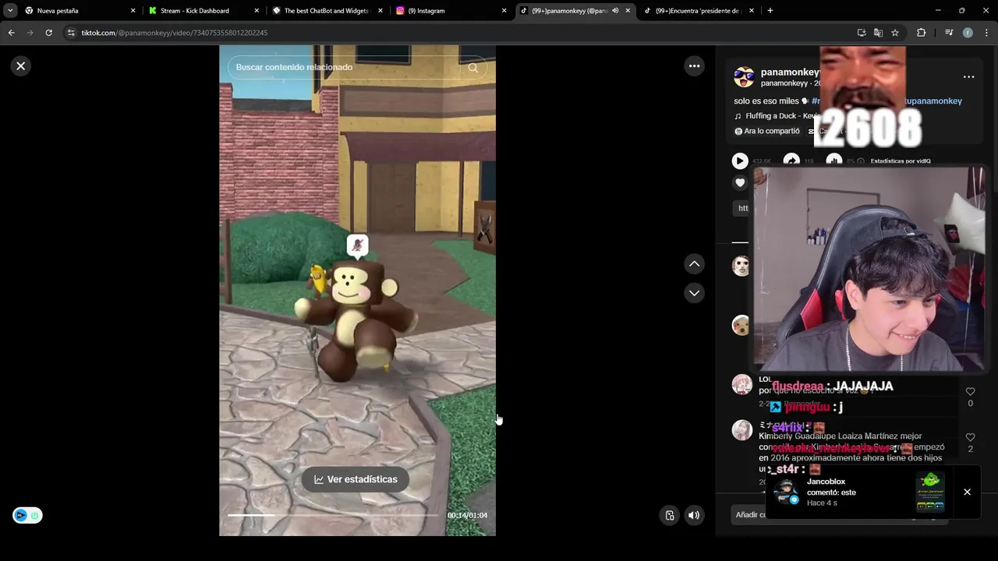Image resolution: width=998 pixels, height=561 pixels.
Task: Like the 'LOL' comment heart
Action: click(970, 392)
